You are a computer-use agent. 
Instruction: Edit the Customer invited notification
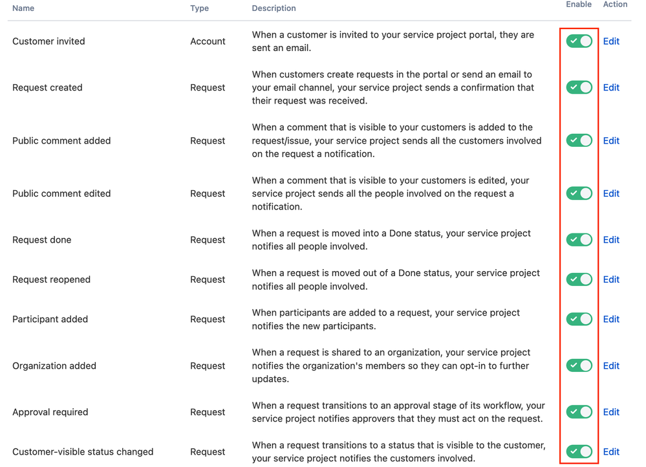point(610,41)
